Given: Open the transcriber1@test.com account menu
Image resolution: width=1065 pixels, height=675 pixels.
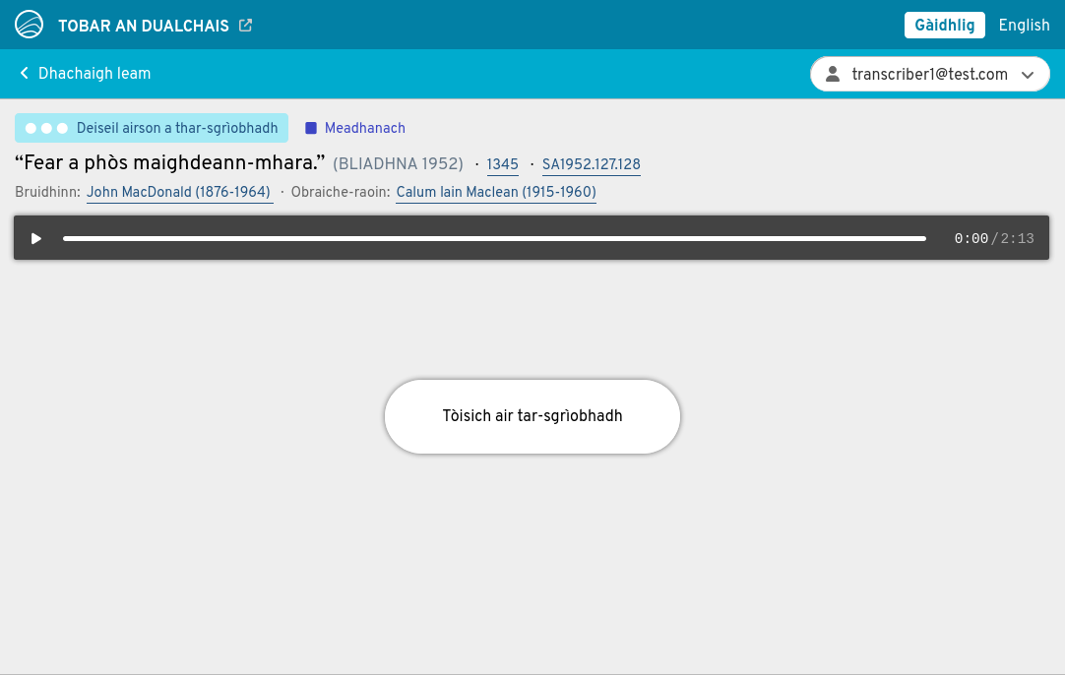Looking at the screenshot, I should click(x=928, y=74).
